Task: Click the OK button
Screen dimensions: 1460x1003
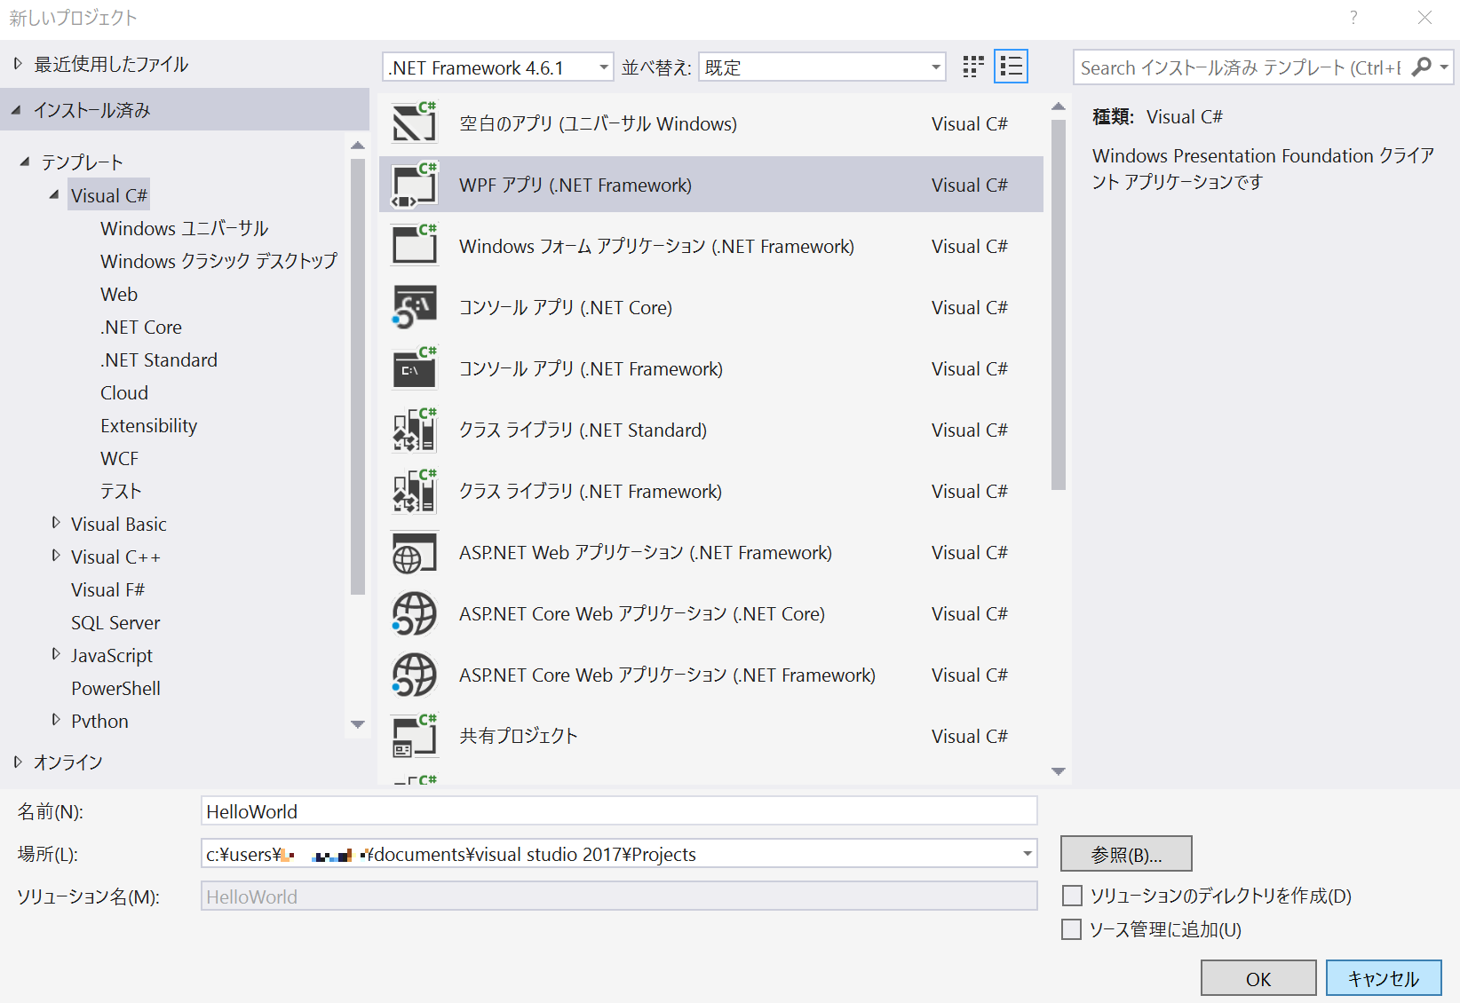Action: [x=1258, y=978]
